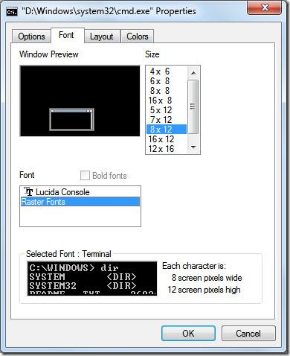Pick size 4 x 6 from the list
Image resolution: width=290 pixels, height=356 pixels.
[x=167, y=71]
